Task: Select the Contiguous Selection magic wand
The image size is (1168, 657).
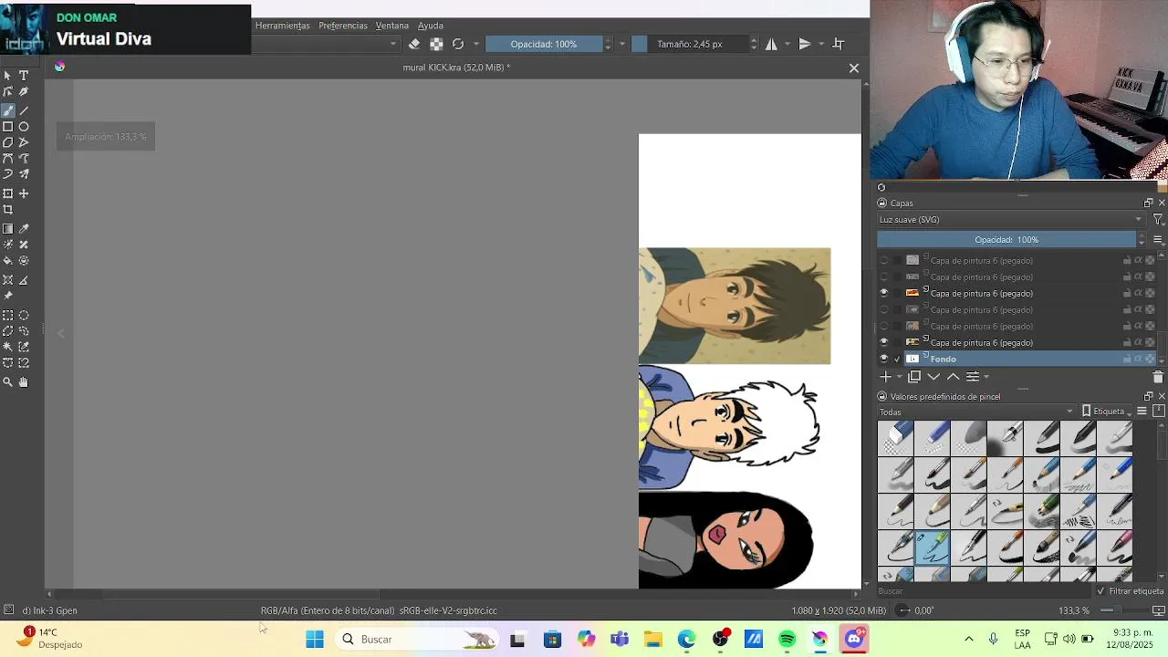Action: [x=8, y=348]
